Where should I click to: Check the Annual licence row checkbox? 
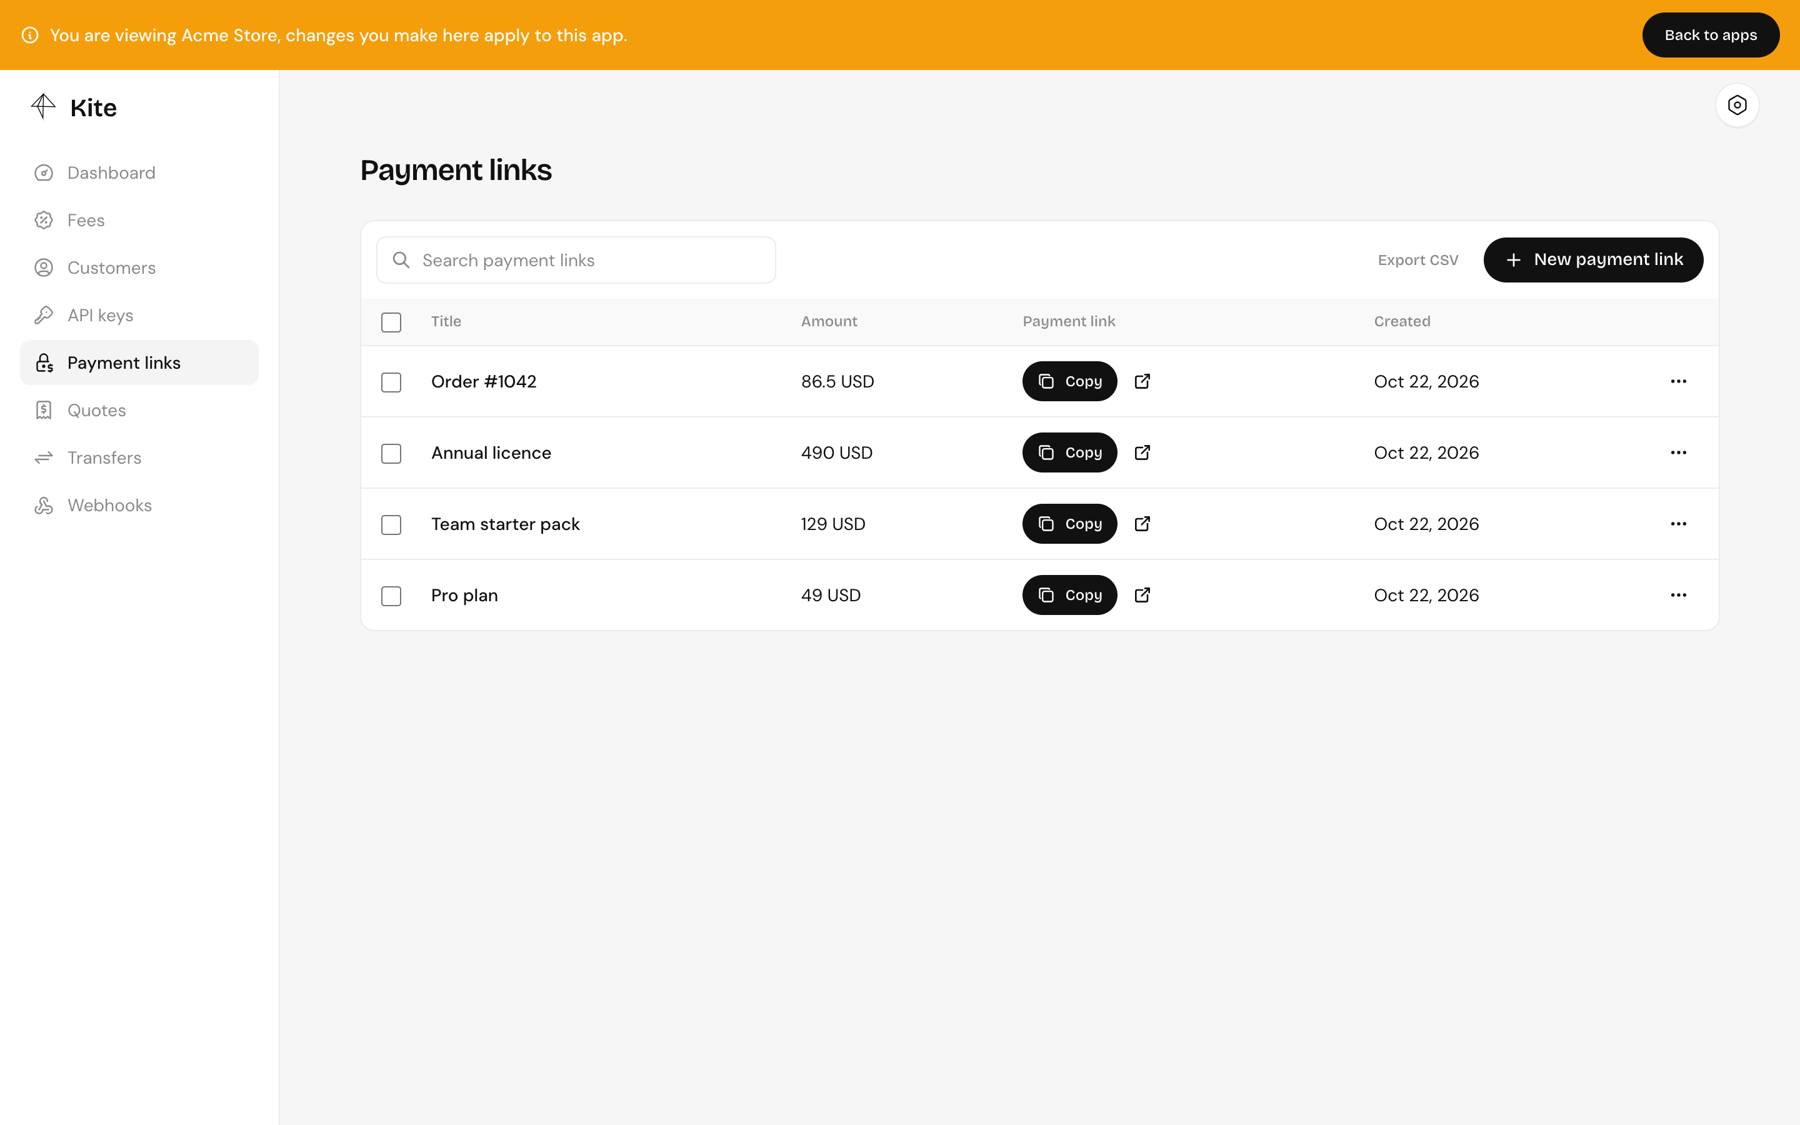point(391,454)
